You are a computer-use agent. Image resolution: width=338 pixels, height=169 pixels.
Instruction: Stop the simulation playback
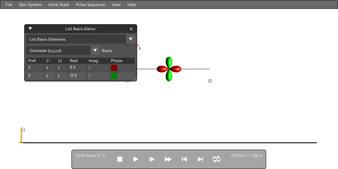coord(120,159)
